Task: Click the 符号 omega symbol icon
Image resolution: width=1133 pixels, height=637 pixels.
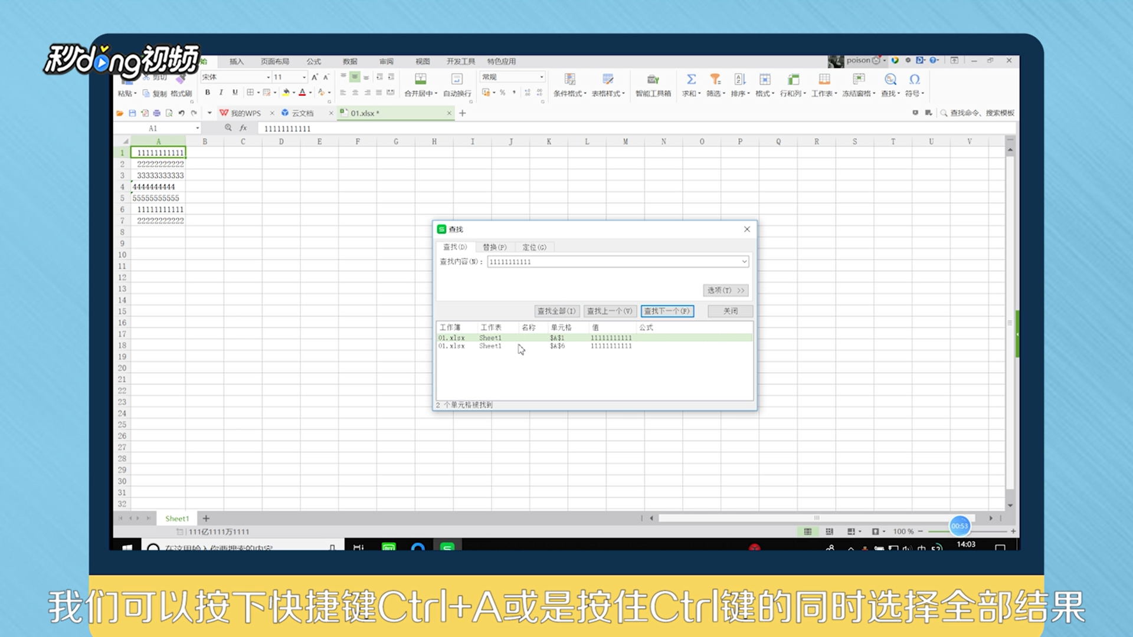Action: pos(914,80)
